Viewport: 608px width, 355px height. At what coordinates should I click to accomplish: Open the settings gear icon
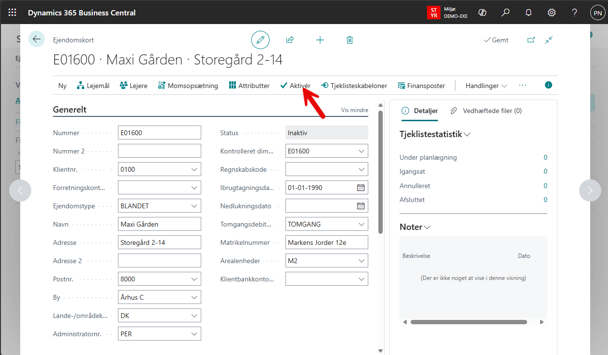point(552,13)
